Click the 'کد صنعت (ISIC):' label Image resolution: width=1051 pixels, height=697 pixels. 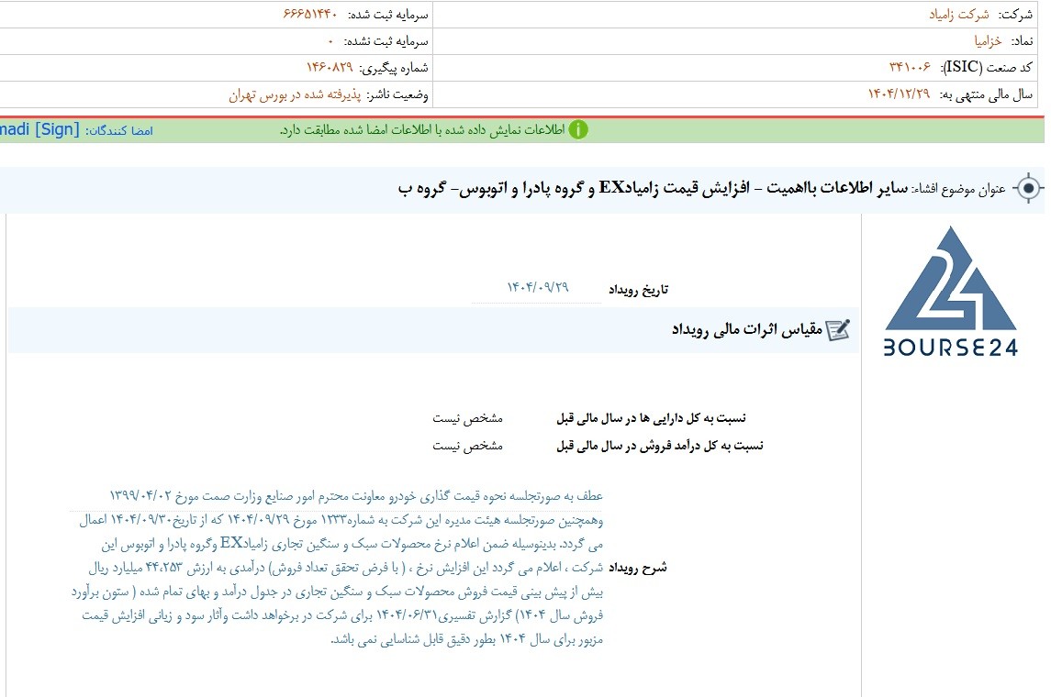987,67
